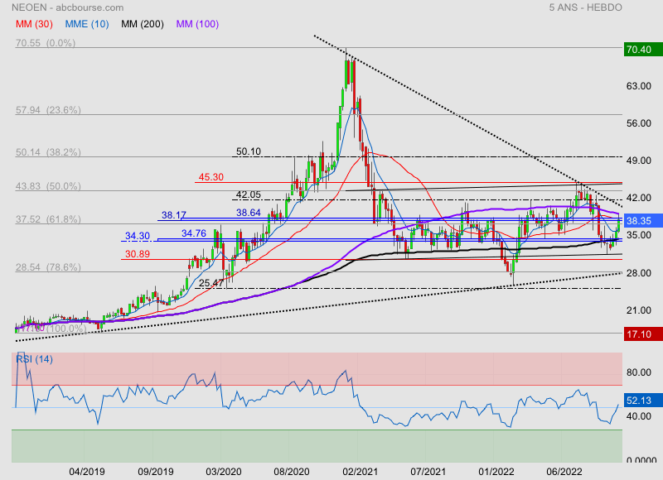This screenshot has height=480, width=663.
Task: Click the 42.00 price axis value
Action: 639,198
